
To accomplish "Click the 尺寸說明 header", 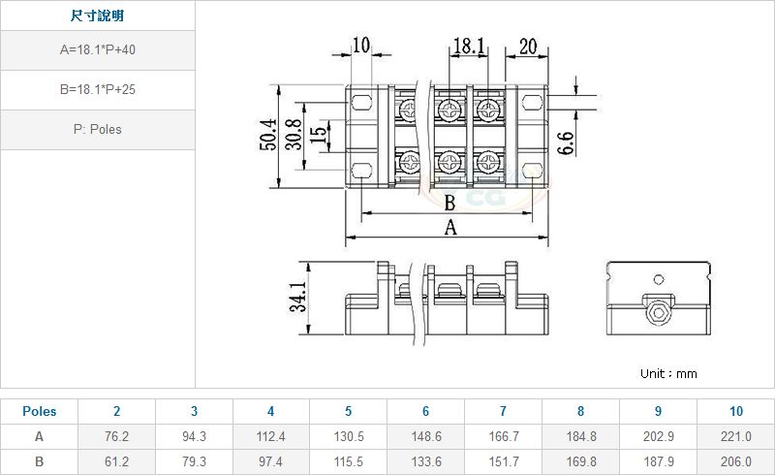I will (x=97, y=16).
